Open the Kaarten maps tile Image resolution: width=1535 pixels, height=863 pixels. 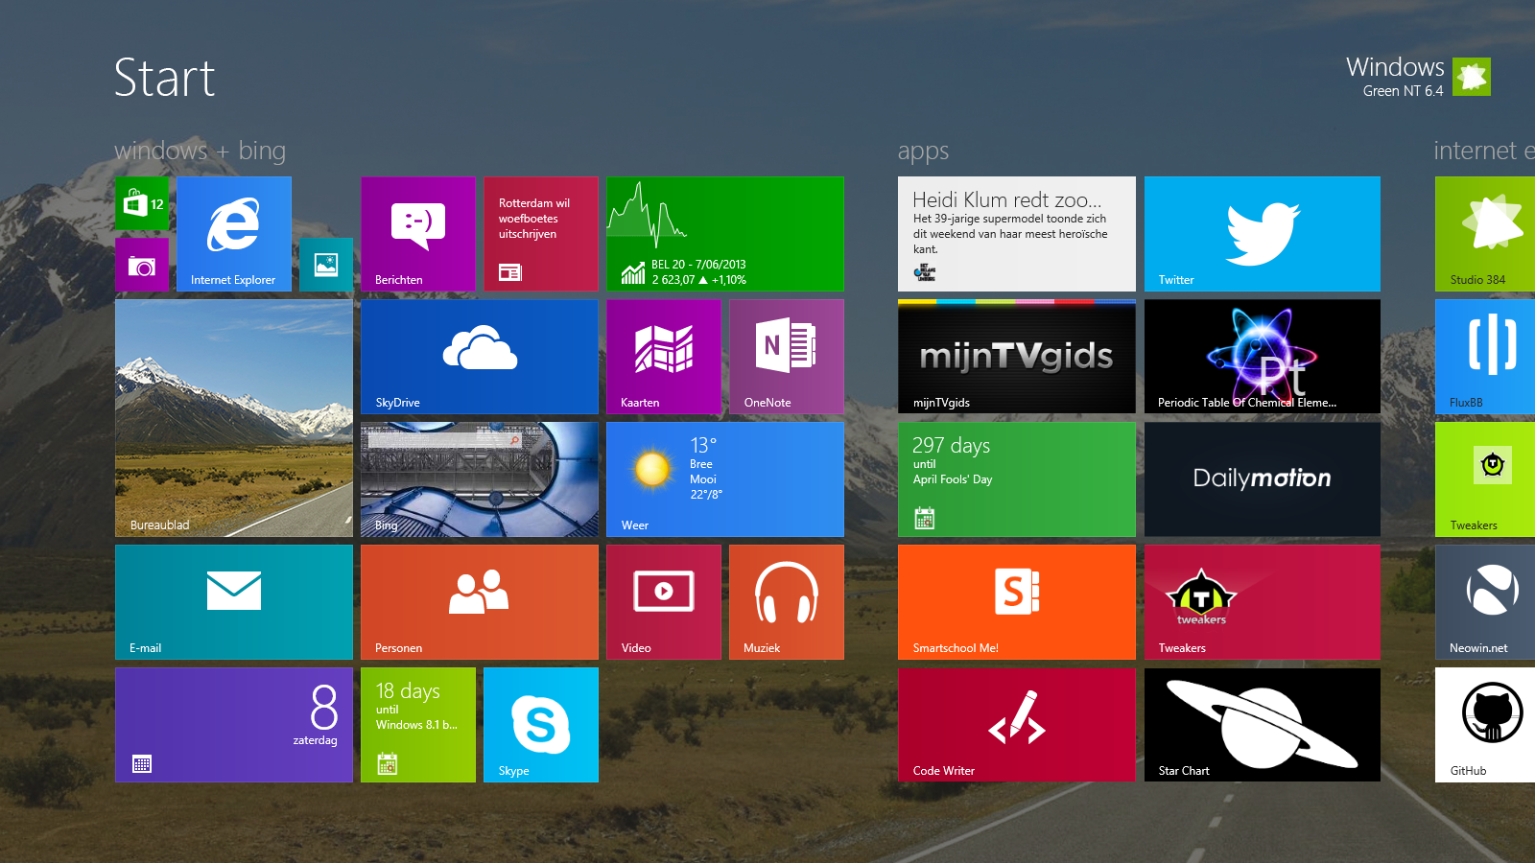tap(664, 357)
